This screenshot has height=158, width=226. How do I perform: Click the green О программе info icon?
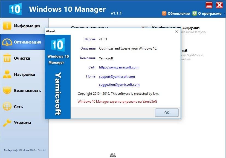(x=195, y=13)
